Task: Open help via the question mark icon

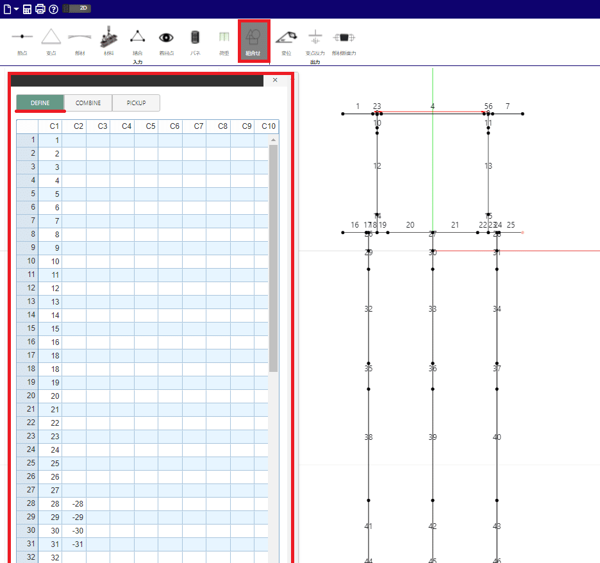Action: 54,9
